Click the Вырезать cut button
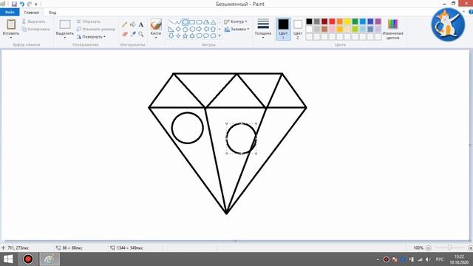The image size is (473, 266). [33, 21]
